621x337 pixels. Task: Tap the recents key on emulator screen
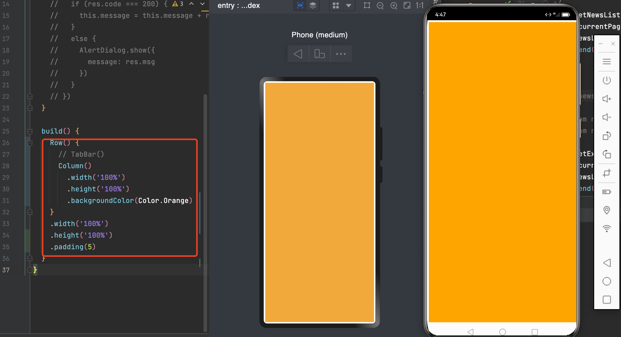[x=535, y=332]
